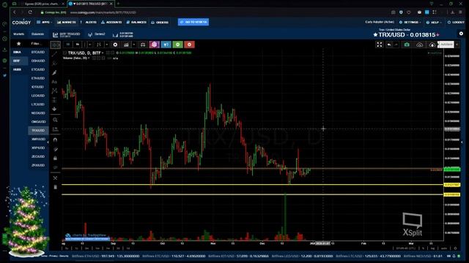The width and height of the screenshot is (469, 263).
Task: Select the text annotation tool
Action: click(54, 82)
